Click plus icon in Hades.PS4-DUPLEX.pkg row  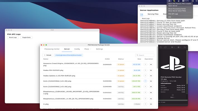point(145,70)
